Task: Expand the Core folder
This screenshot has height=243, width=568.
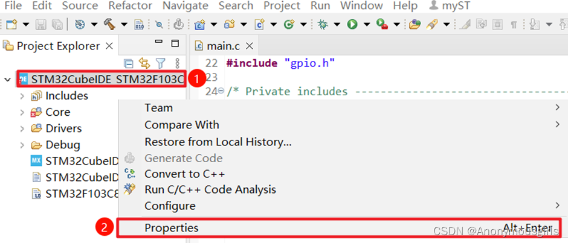Action: (x=22, y=112)
